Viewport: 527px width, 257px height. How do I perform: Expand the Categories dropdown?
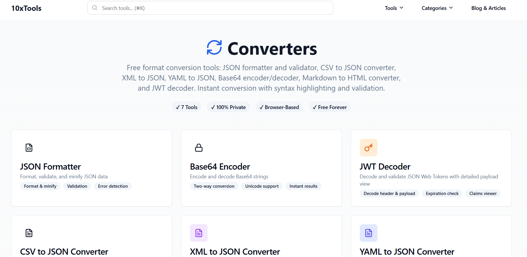(x=437, y=8)
